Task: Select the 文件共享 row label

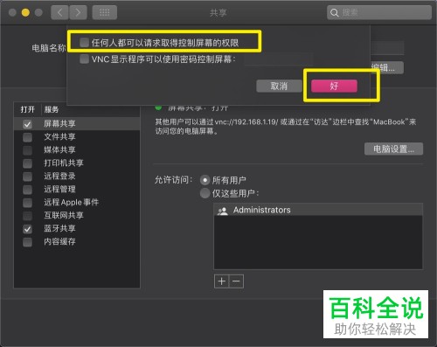Action: 59,136
